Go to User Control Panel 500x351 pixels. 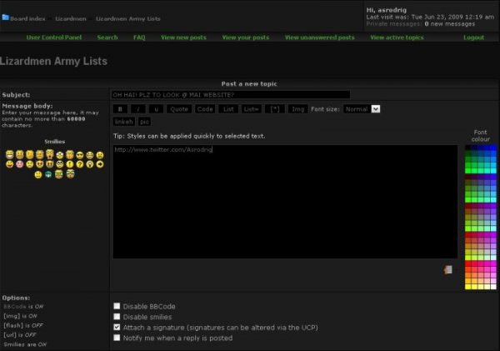click(x=55, y=38)
